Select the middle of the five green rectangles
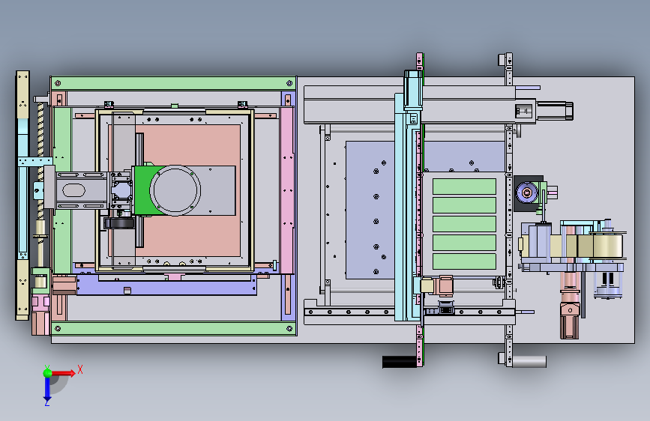Image resolution: width=650 pixels, height=421 pixels. (464, 224)
